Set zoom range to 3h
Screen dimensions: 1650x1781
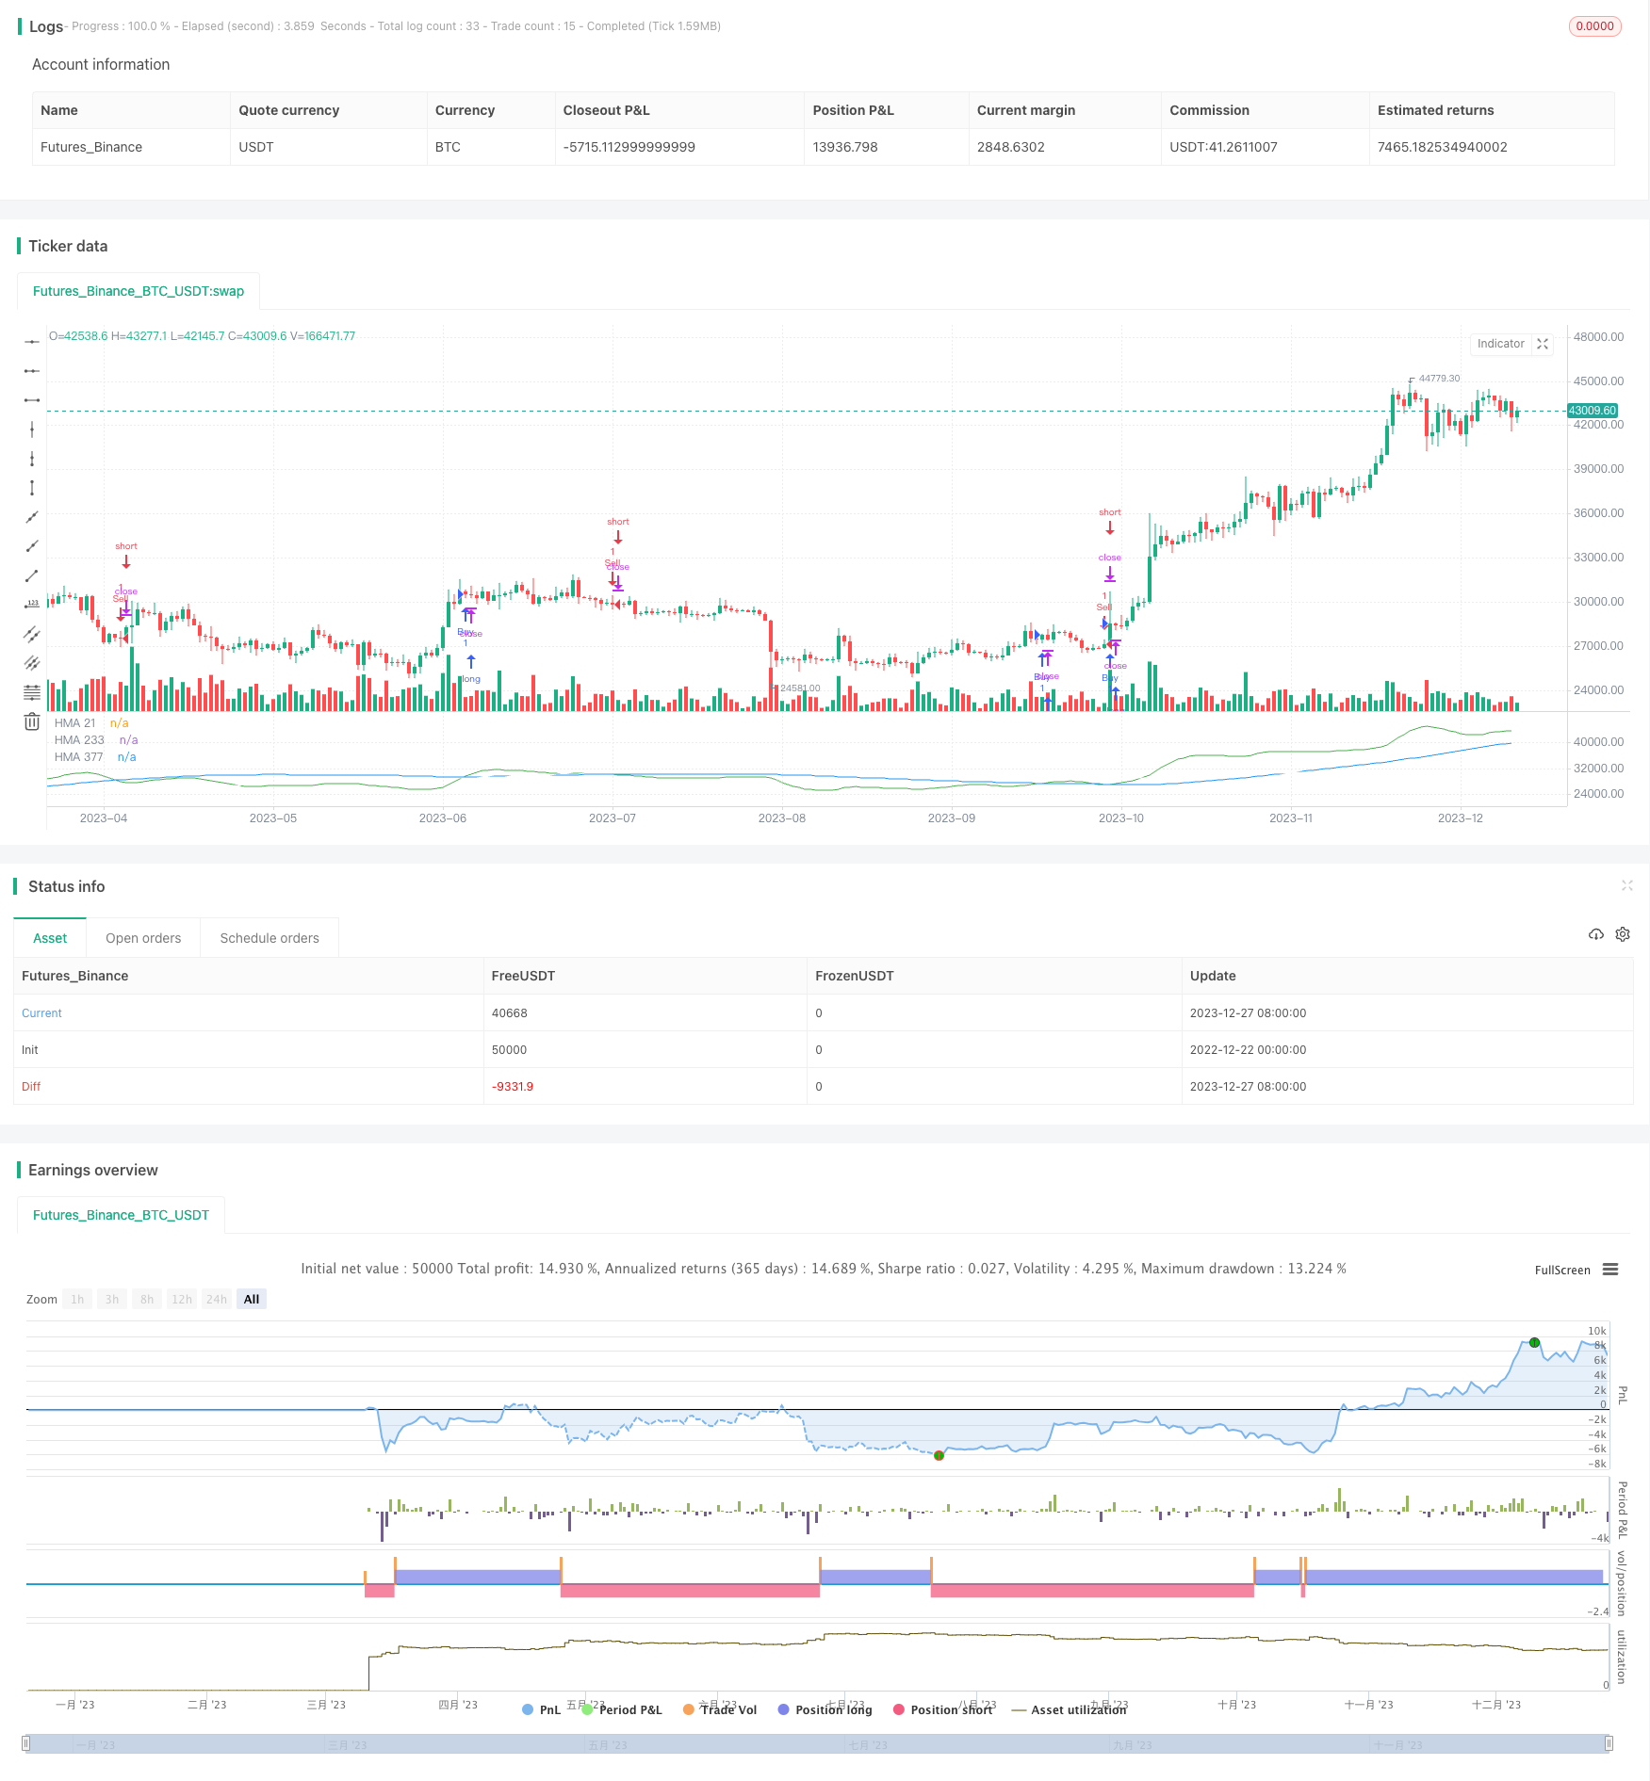coord(112,1299)
